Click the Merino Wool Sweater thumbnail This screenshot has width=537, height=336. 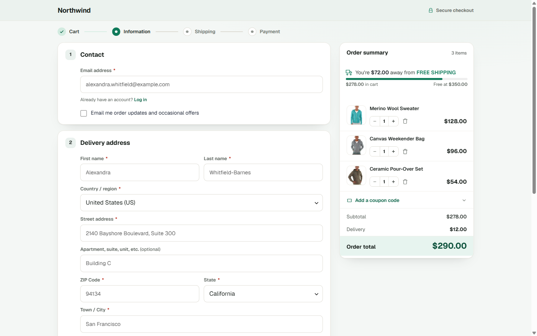tap(356, 115)
